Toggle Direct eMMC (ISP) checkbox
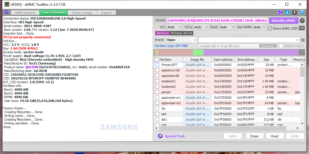The width and height of the screenshot is (309, 154). pos(270,28)
